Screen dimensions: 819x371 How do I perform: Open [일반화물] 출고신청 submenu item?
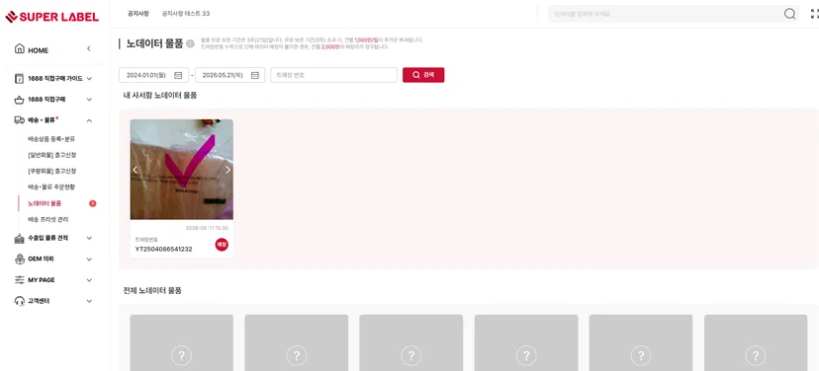(x=52, y=155)
